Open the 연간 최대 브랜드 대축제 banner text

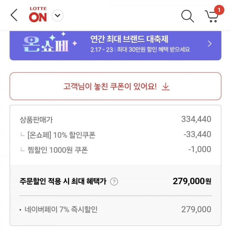click(x=129, y=39)
